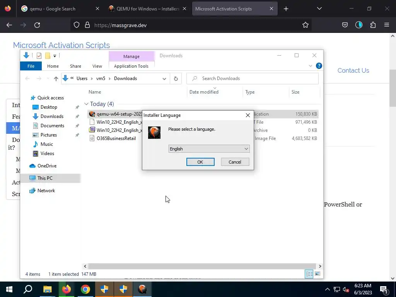Open Google Chrome from the taskbar
The height and width of the screenshot is (297, 396).
85,289
